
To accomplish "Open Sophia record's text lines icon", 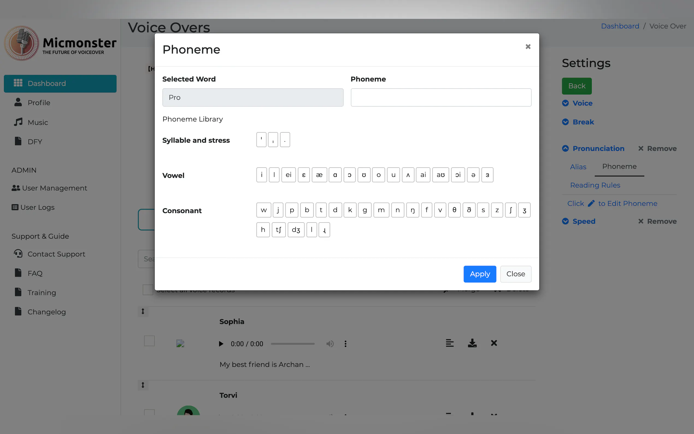I will coord(449,343).
